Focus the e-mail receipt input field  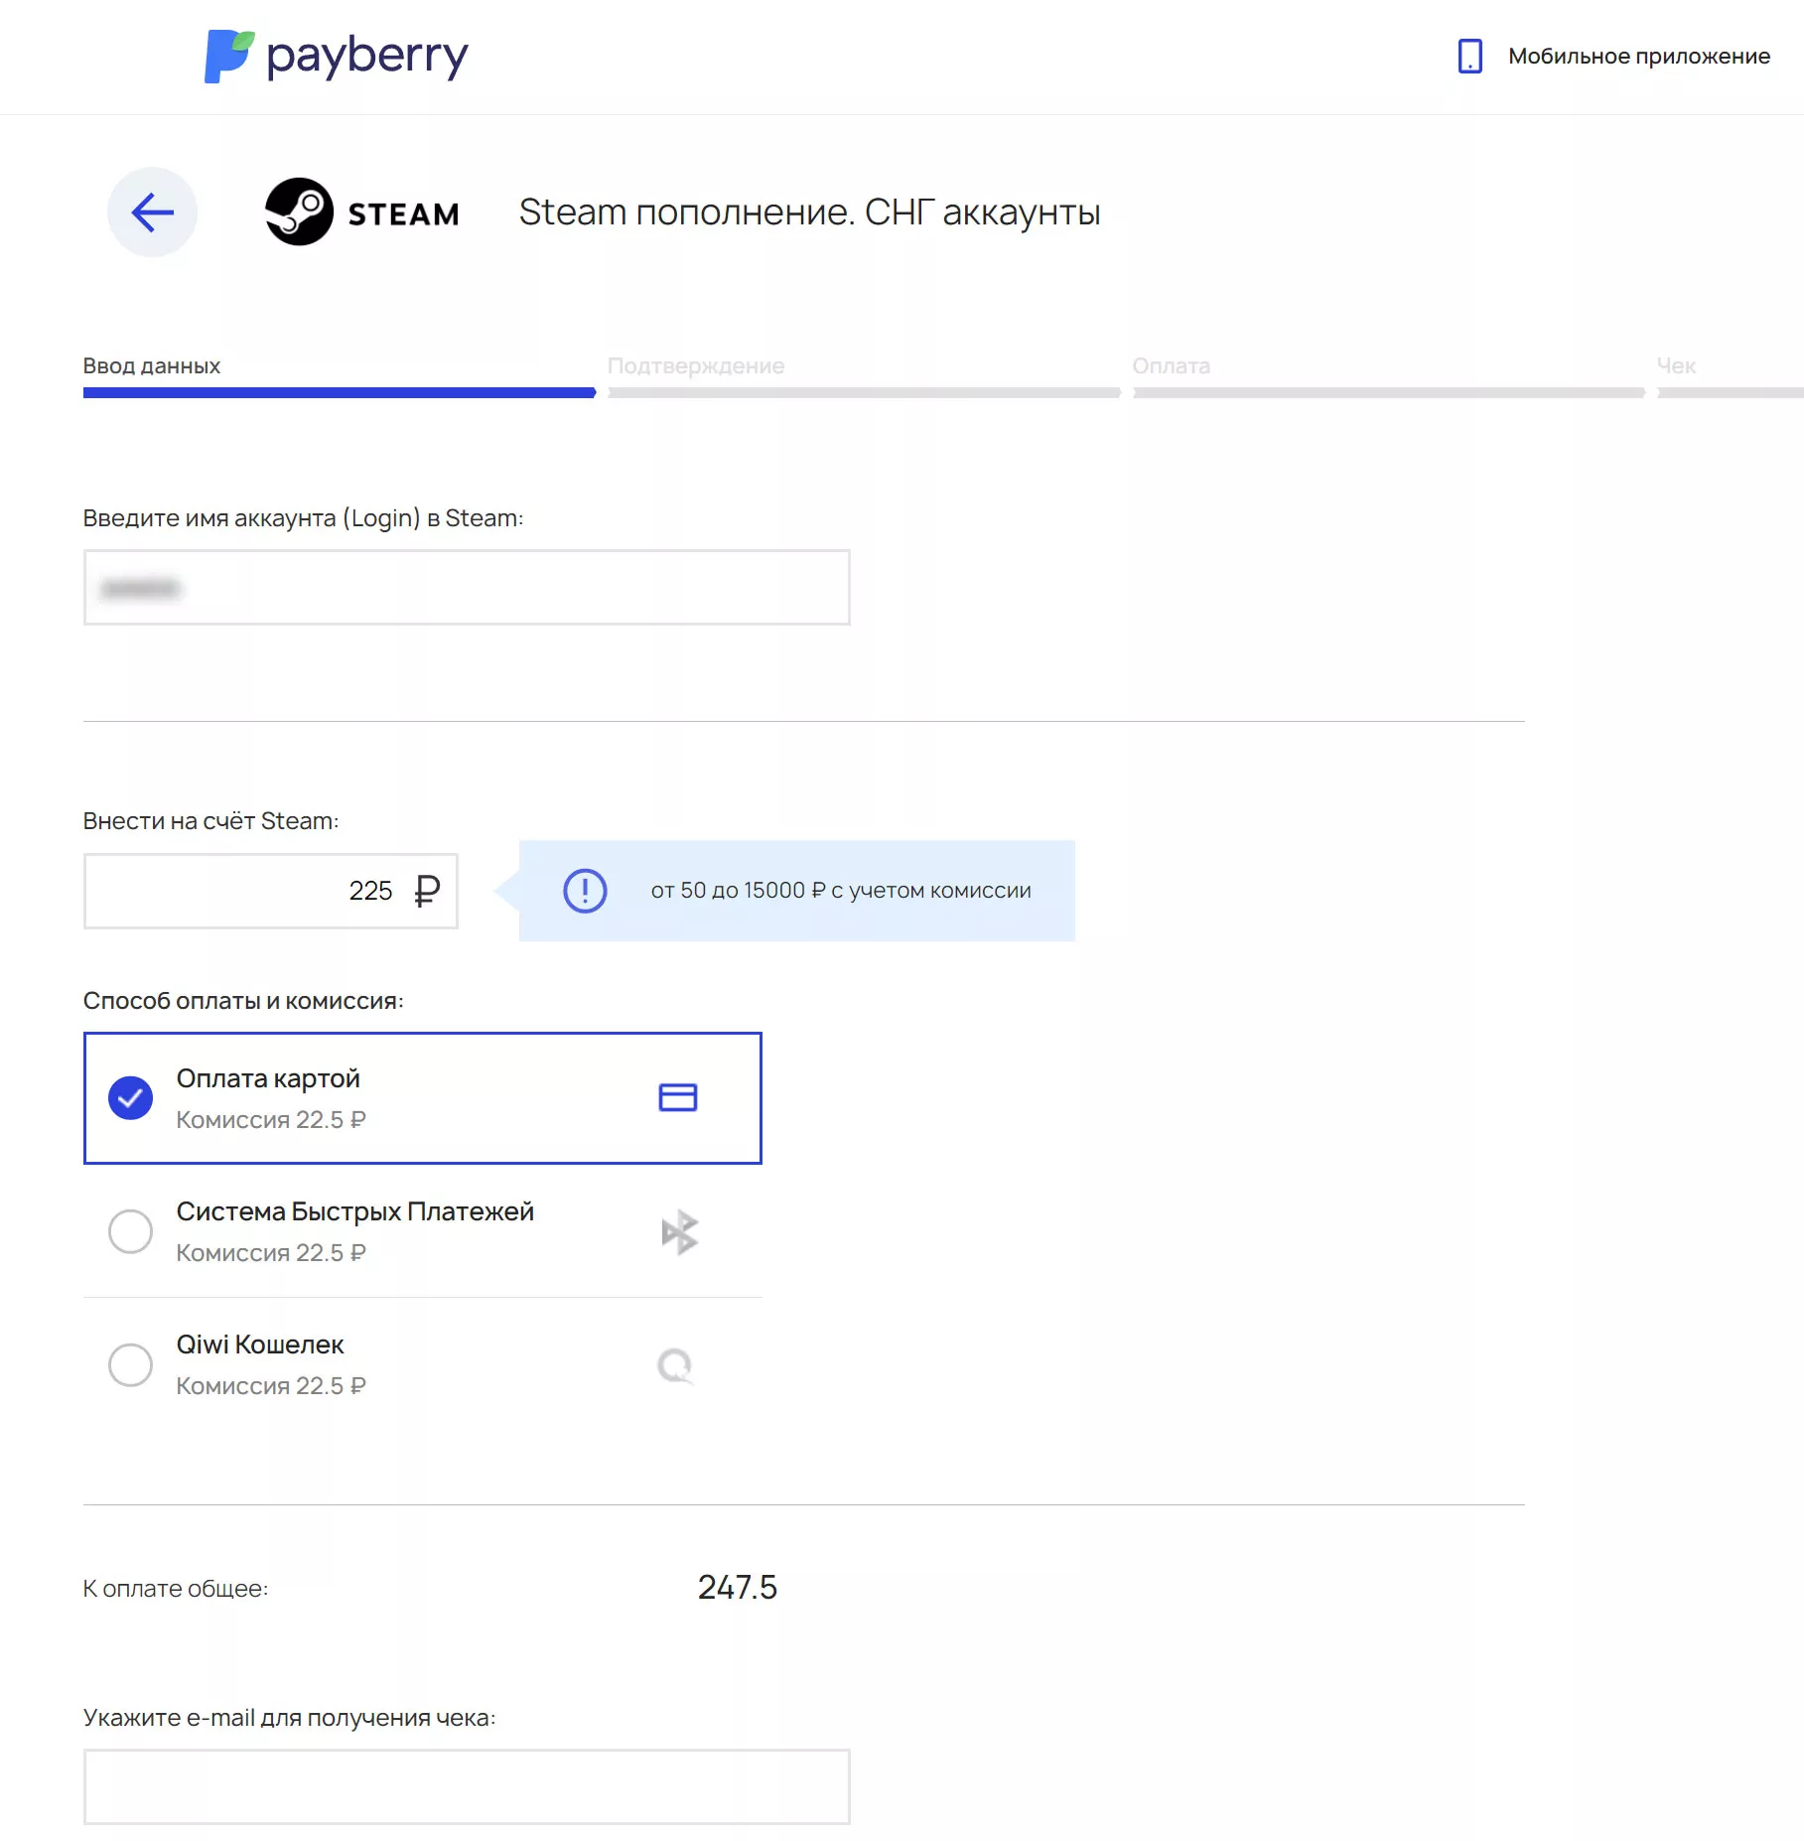467,1786
